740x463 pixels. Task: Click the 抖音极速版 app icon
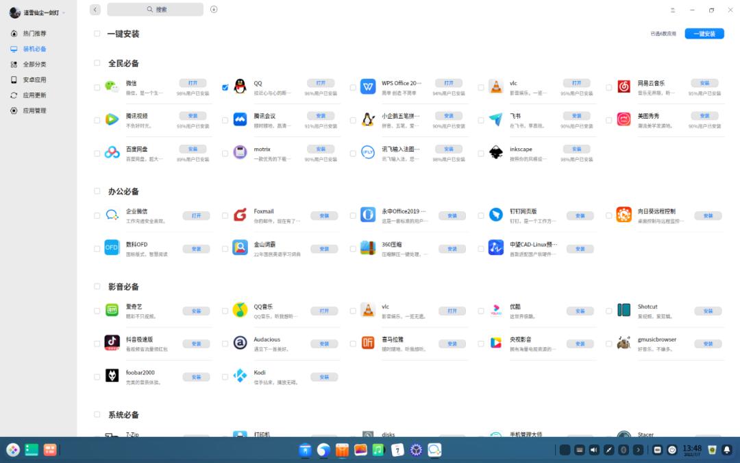coord(112,343)
